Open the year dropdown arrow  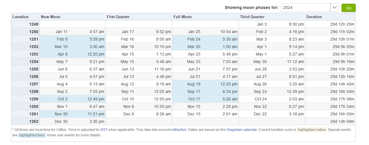pyautogui.click(x=334, y=7)
